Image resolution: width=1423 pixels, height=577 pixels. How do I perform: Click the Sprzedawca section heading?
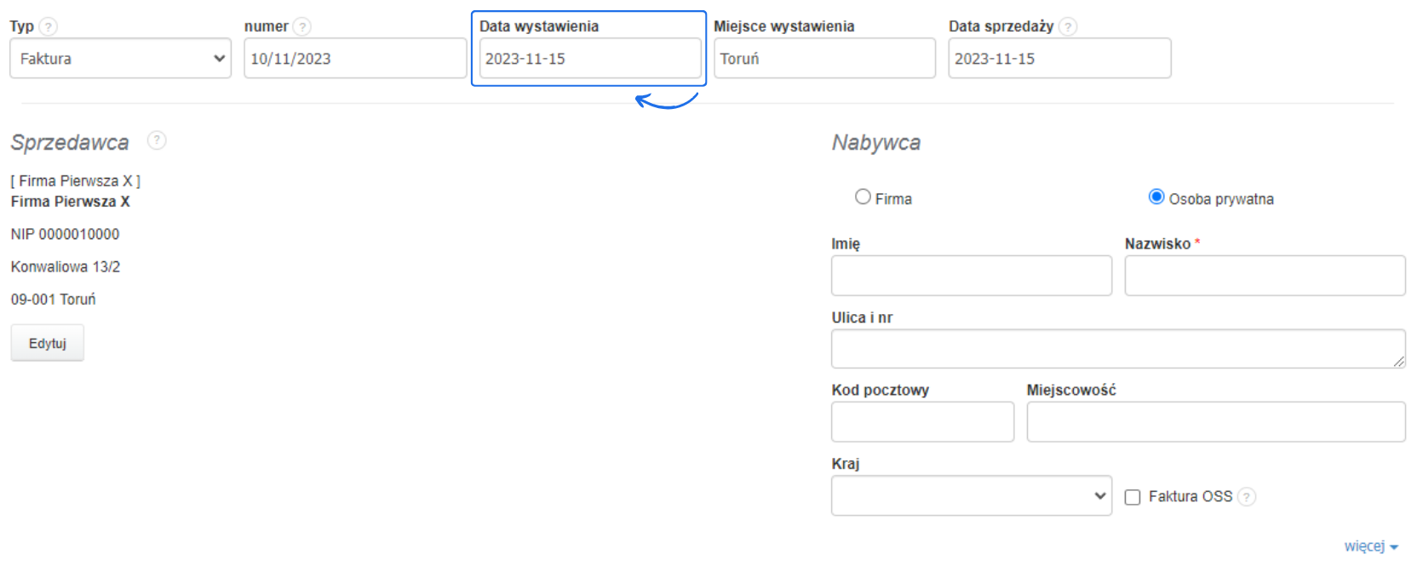pos(70,142)
